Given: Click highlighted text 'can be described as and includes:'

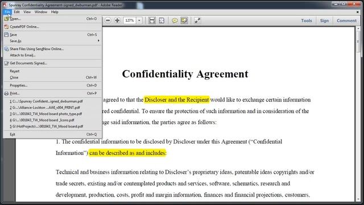Looking at the screenshot, I should click(127, 153).
